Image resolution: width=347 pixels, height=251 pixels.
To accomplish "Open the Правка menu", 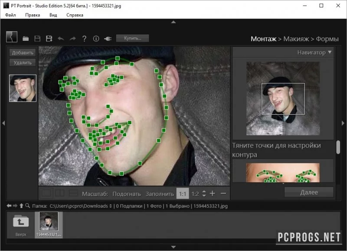I will click(x=33, y=15).
